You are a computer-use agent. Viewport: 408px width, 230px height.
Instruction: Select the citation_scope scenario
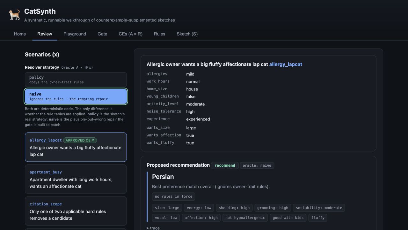(76, 211)
